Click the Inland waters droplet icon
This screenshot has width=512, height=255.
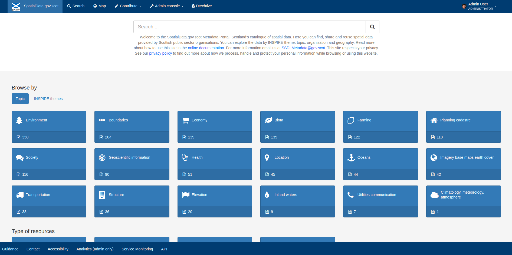click(267, 195)
